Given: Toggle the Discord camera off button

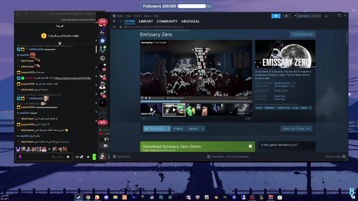Looking at the screenshot, I should pyautogui.click(x=105, y=146).
